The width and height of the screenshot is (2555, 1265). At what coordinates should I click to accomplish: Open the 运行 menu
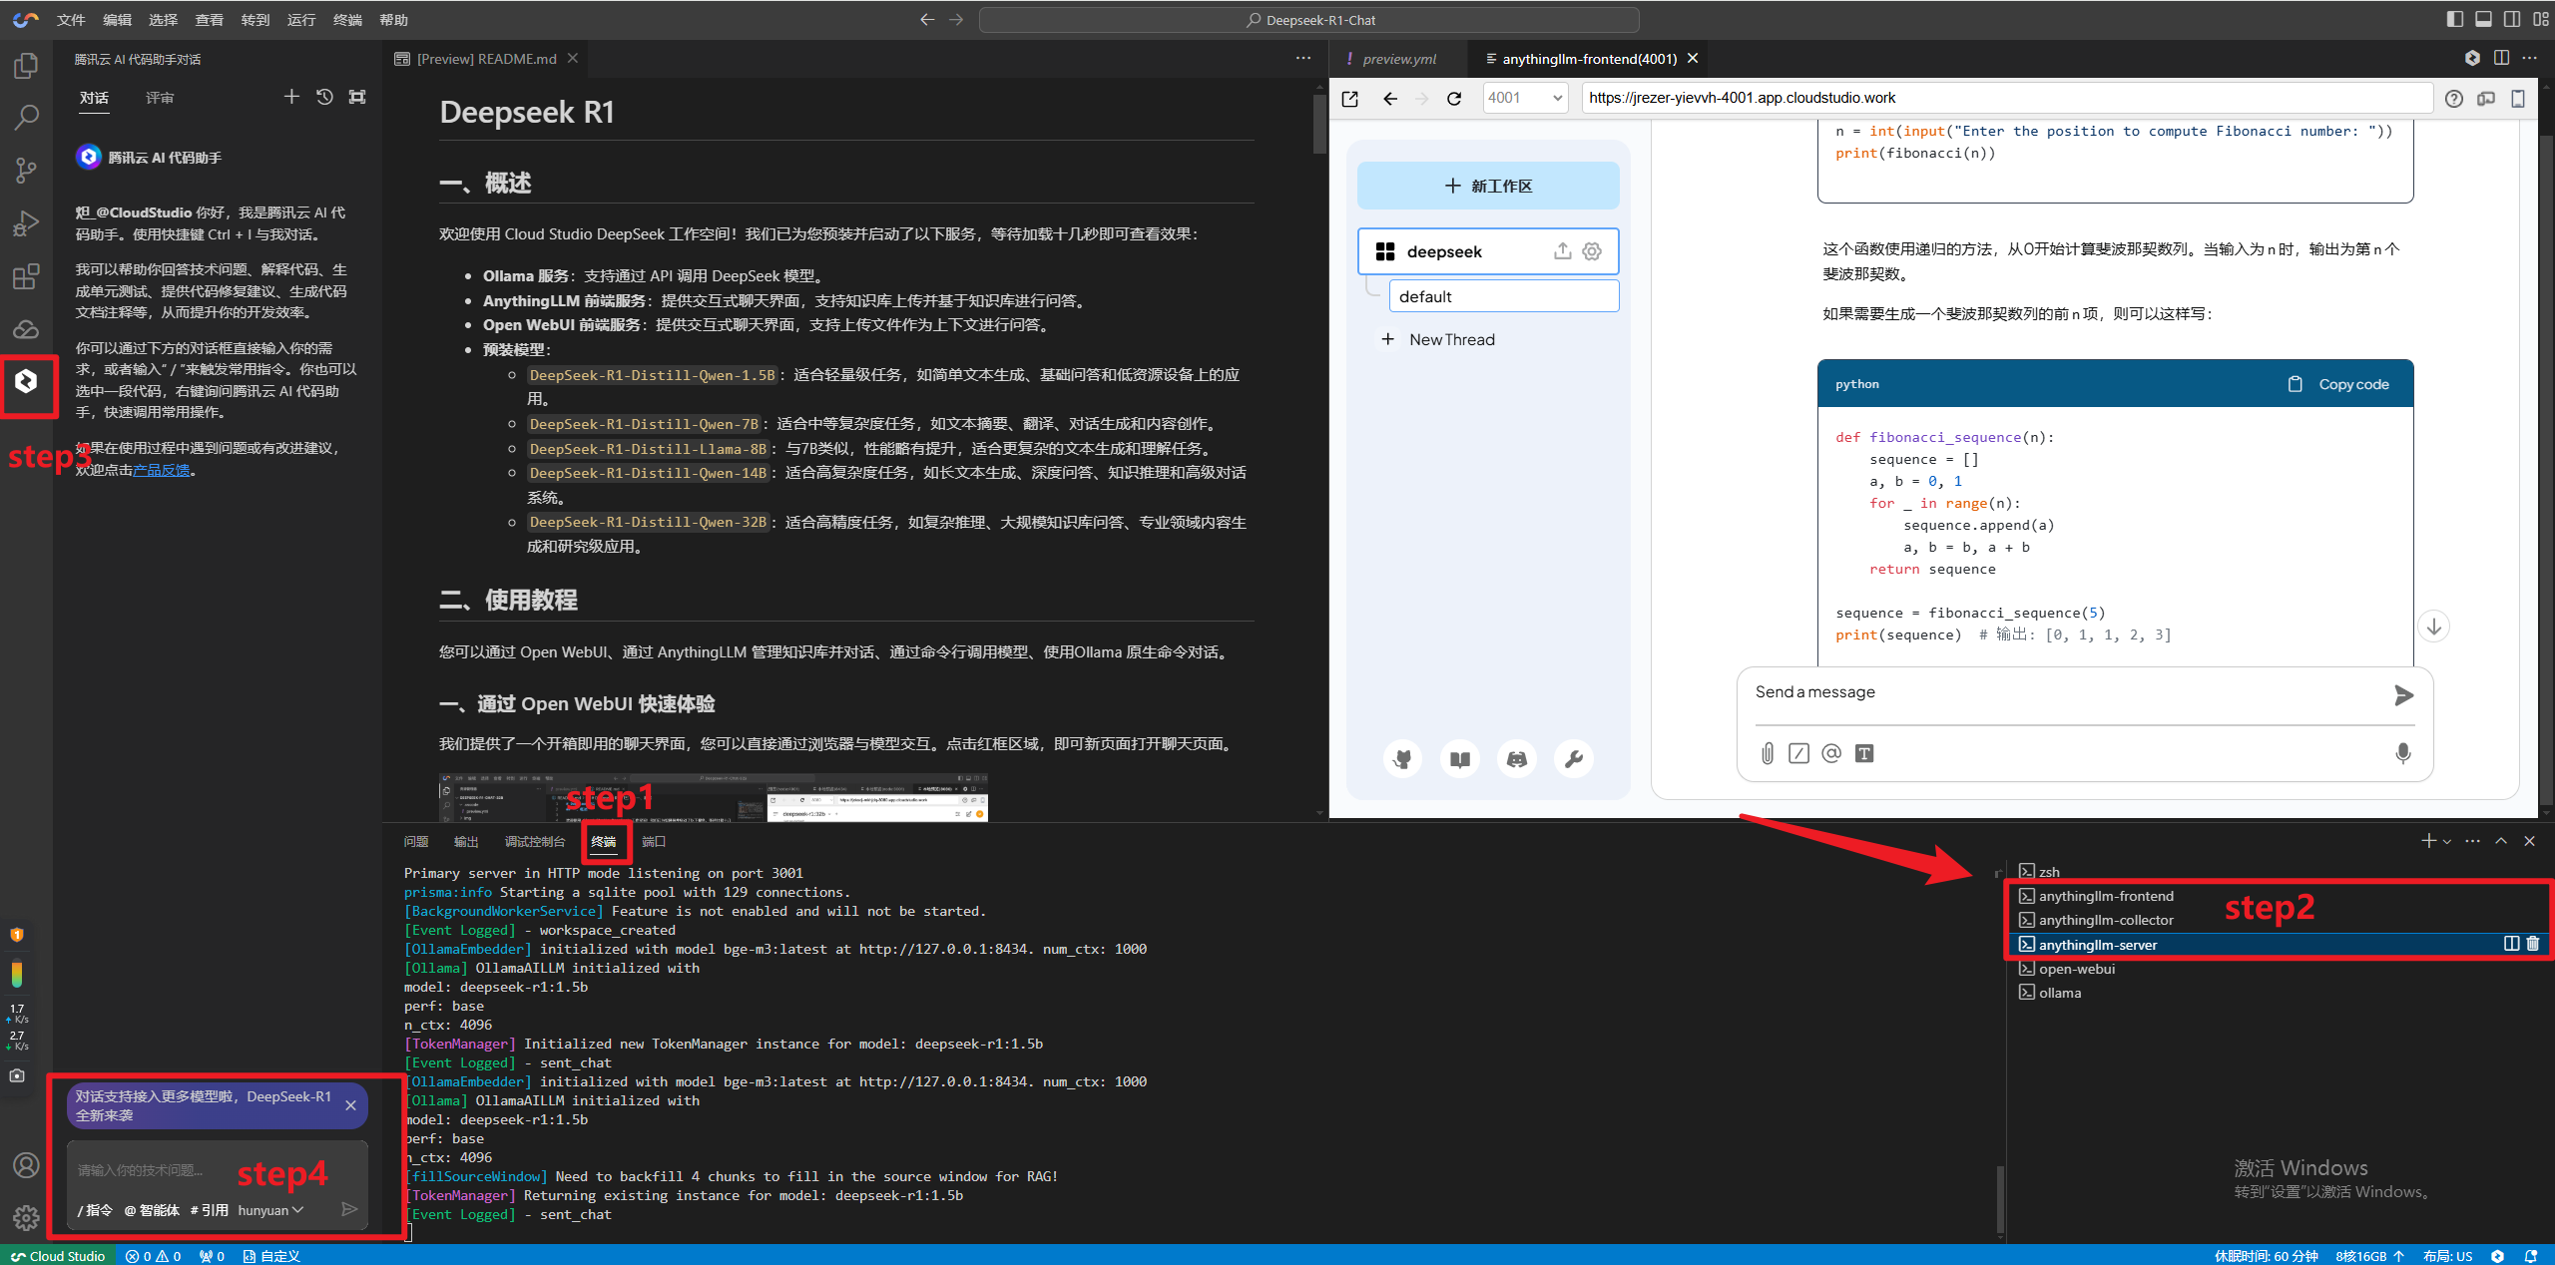pyautogui.click(x=301, y=20)
